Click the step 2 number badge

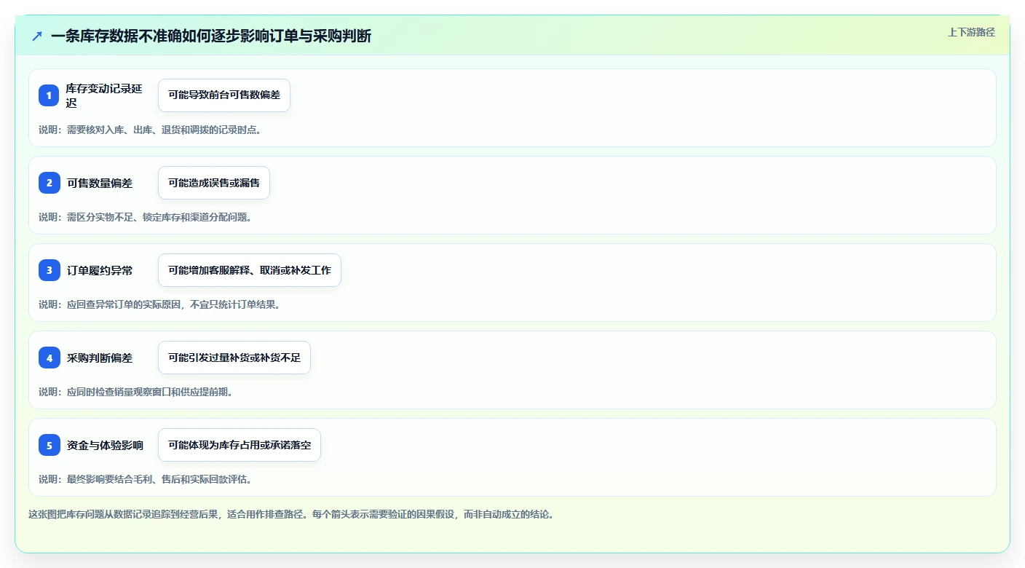point(49,183)
